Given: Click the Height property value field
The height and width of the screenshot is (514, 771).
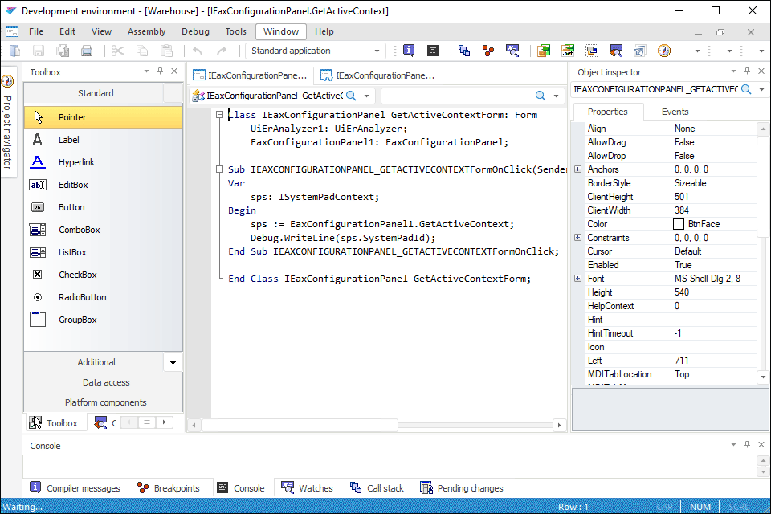Looking at the screenshot, I should tap(713, 292).
